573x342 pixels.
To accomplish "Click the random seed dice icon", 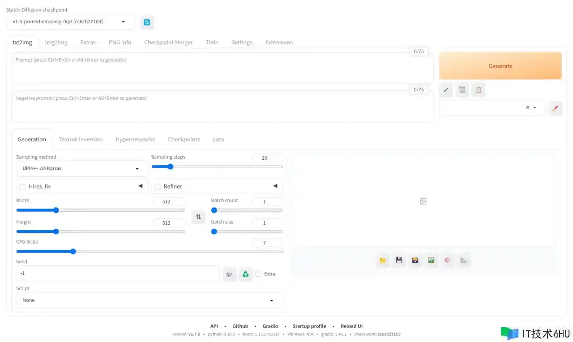I will (229, 274).
